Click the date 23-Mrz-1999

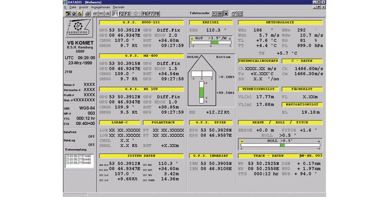point(80,63)
